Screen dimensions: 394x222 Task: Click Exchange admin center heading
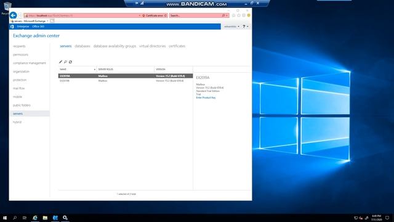tap(36, 36)
